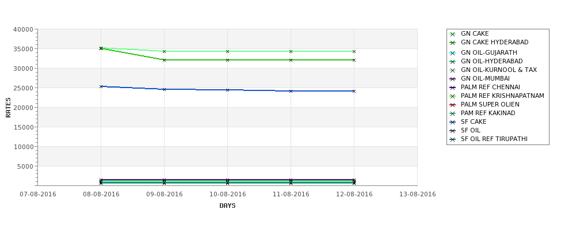Click the GN CAKE HYDERABAD legend marker
Image resolution: width=561 pixels, height=247 pixels.
pos(452,43)
